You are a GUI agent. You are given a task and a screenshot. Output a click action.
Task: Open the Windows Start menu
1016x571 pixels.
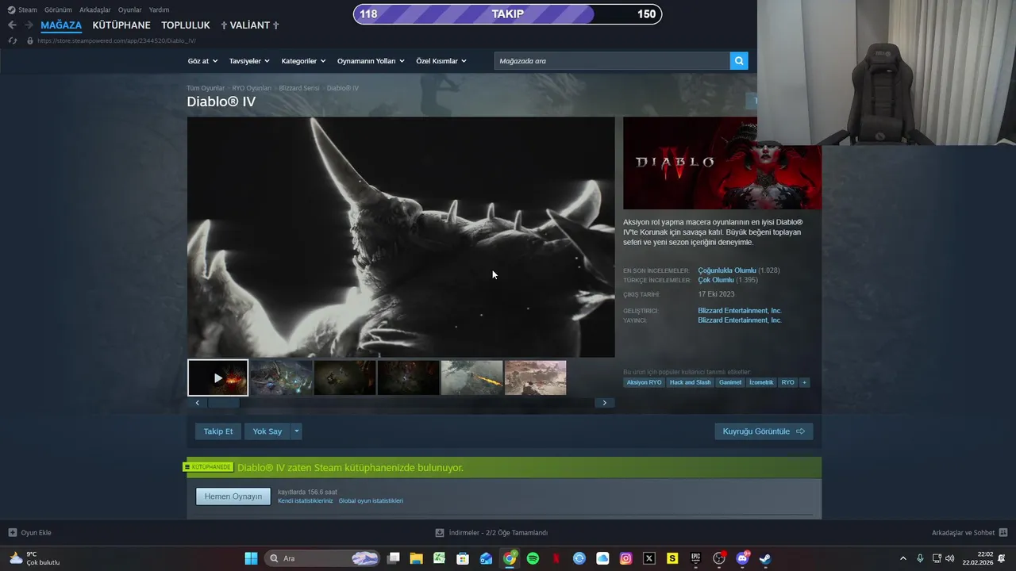click(251, 558)
